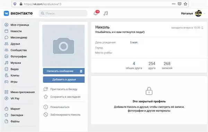Open the browser page actions dots
Viewport: 208px width, 132px height.
[x=174, y=4]
